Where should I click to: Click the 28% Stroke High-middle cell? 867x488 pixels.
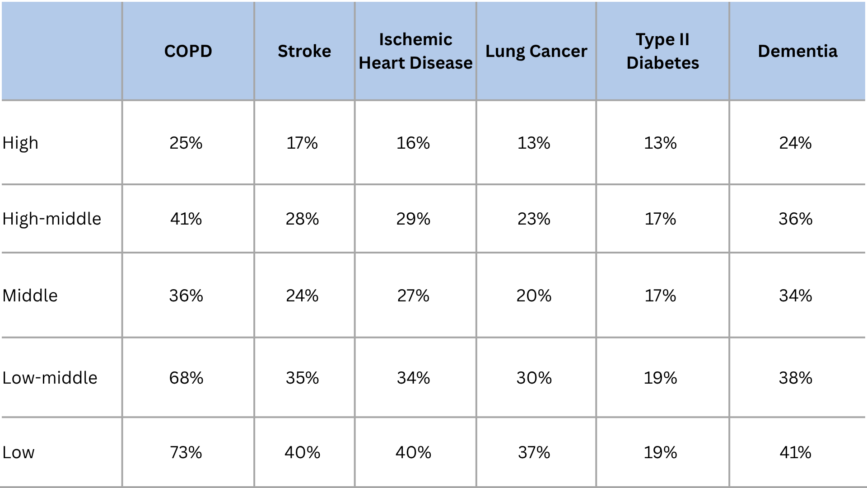[x=302, y=219]
